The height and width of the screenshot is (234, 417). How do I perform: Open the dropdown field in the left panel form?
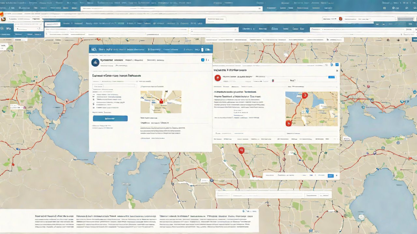(114, 86)
